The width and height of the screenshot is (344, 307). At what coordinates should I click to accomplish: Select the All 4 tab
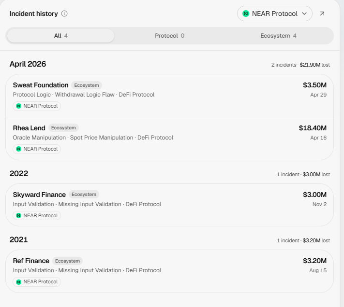coord(61,36)
